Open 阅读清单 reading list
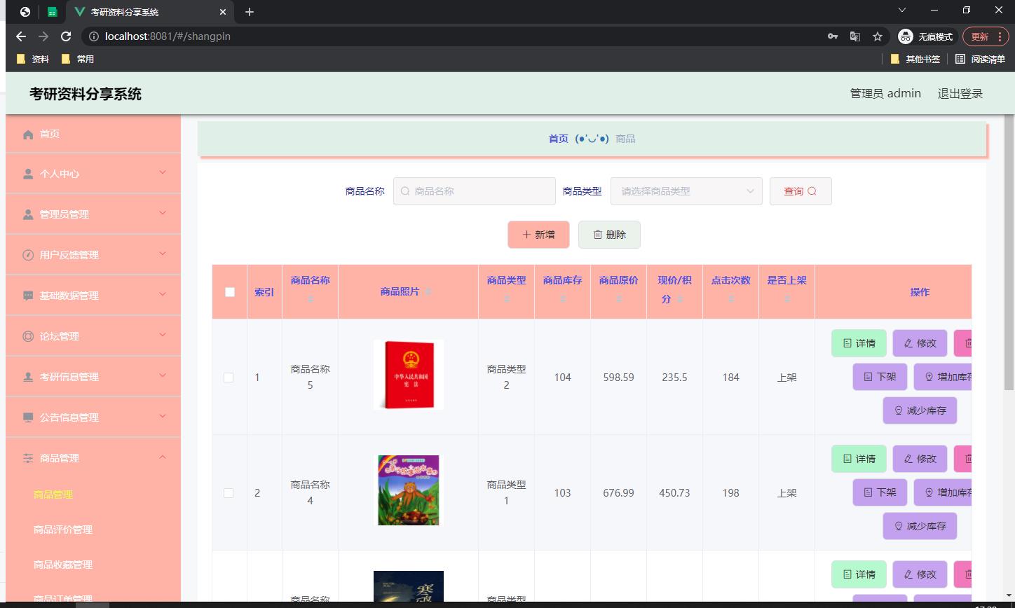This screenshot has height=608, width=1015. coord(980,59)
